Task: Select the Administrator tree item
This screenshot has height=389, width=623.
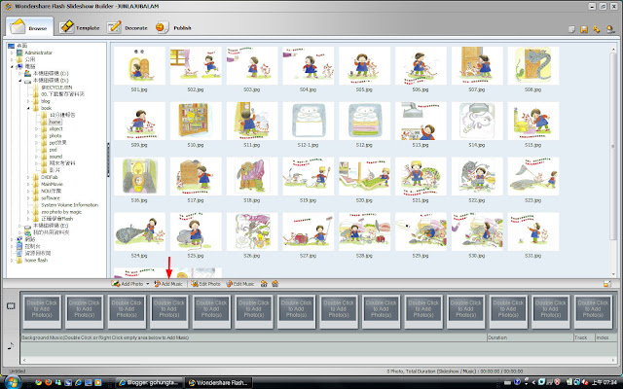Action: click(x=39, y=53)
